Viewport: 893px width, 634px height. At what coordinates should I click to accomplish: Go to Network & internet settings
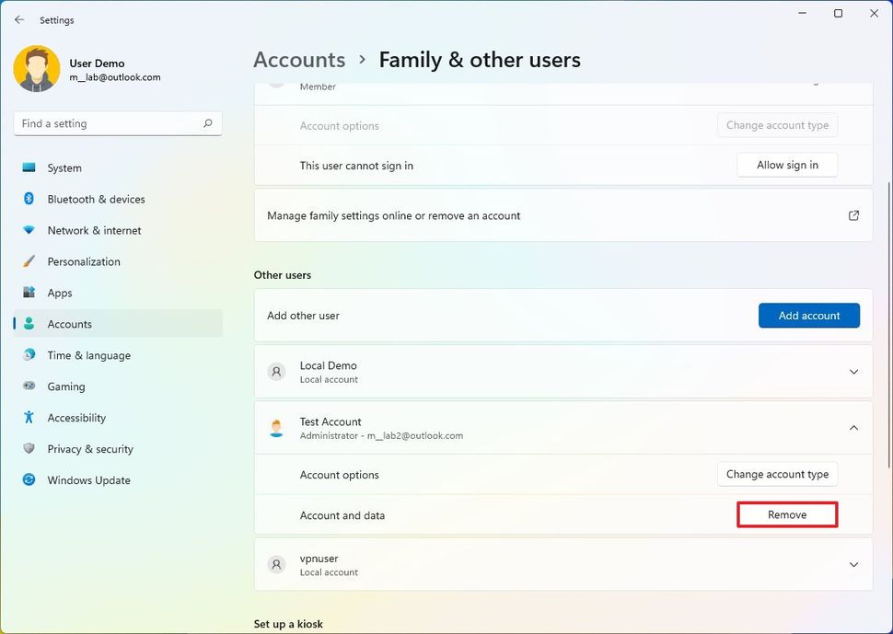[94, 230]
